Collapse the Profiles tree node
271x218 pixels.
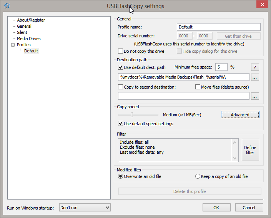coord(13,45)
